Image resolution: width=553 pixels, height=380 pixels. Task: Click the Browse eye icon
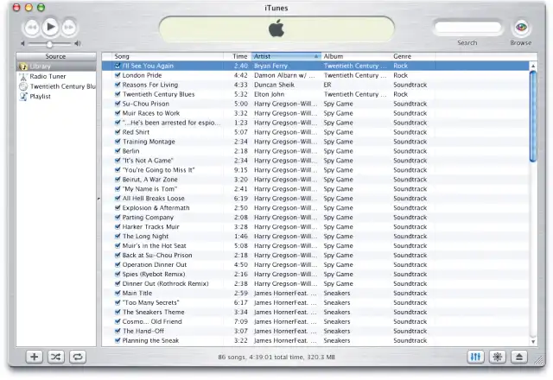pos(521,28)
